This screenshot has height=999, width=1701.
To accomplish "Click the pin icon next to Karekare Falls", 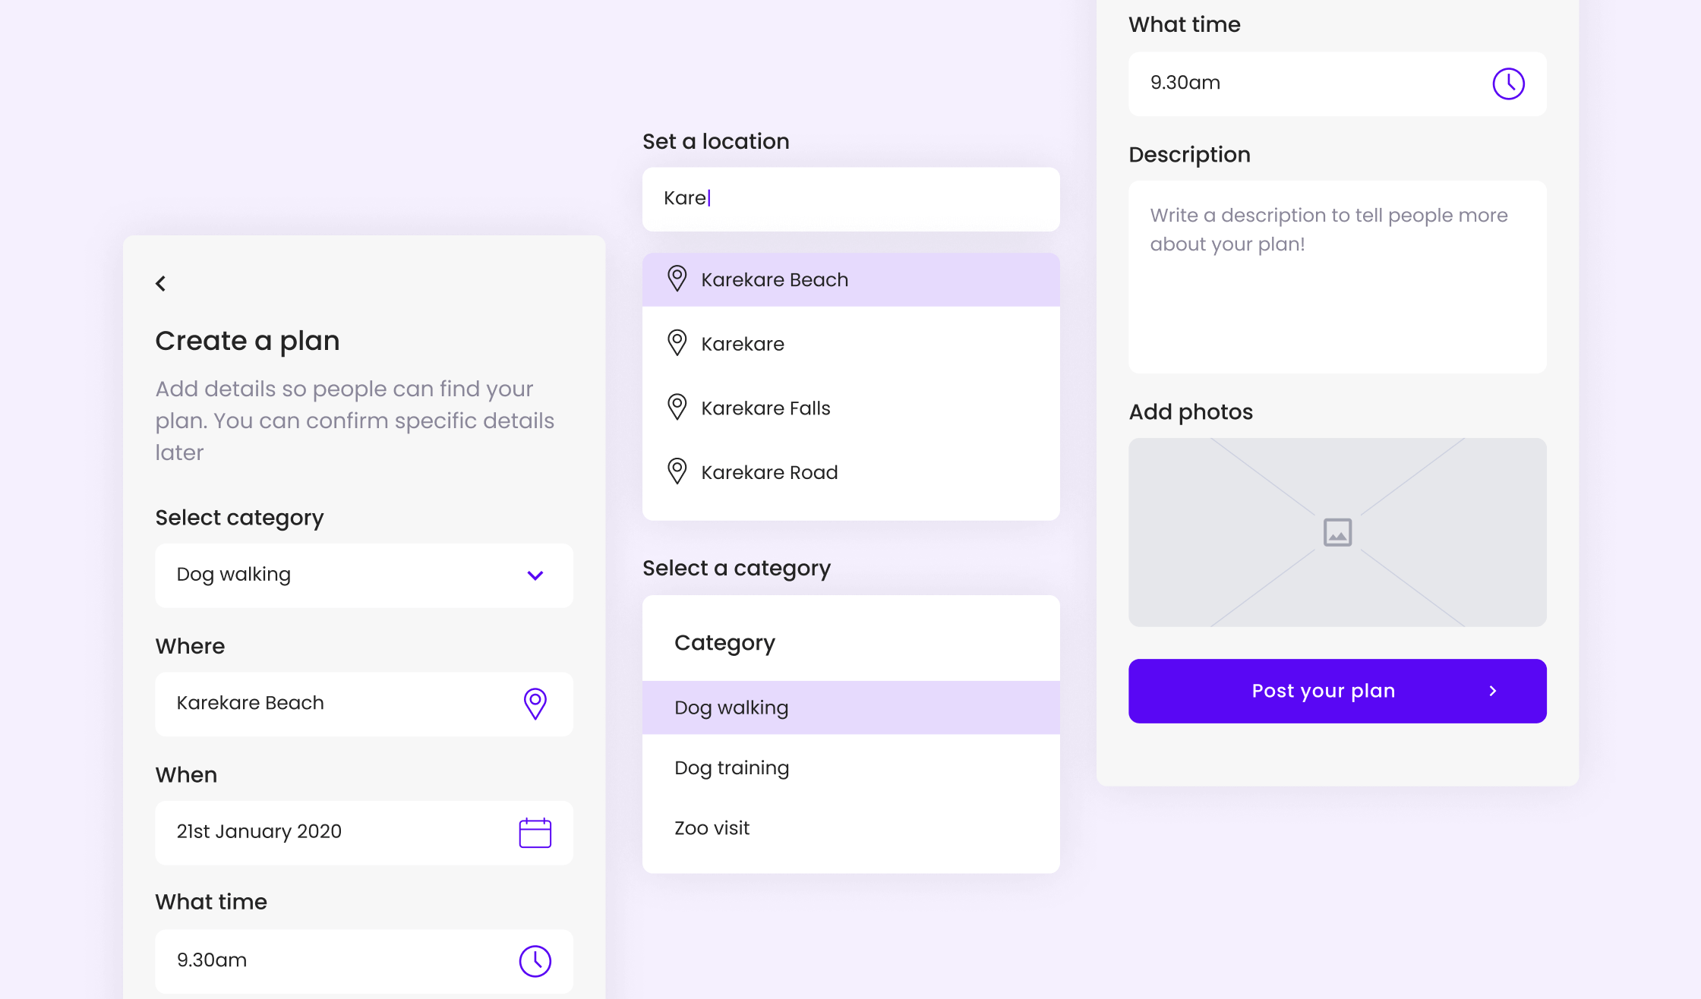I will [x=677, y=408].
